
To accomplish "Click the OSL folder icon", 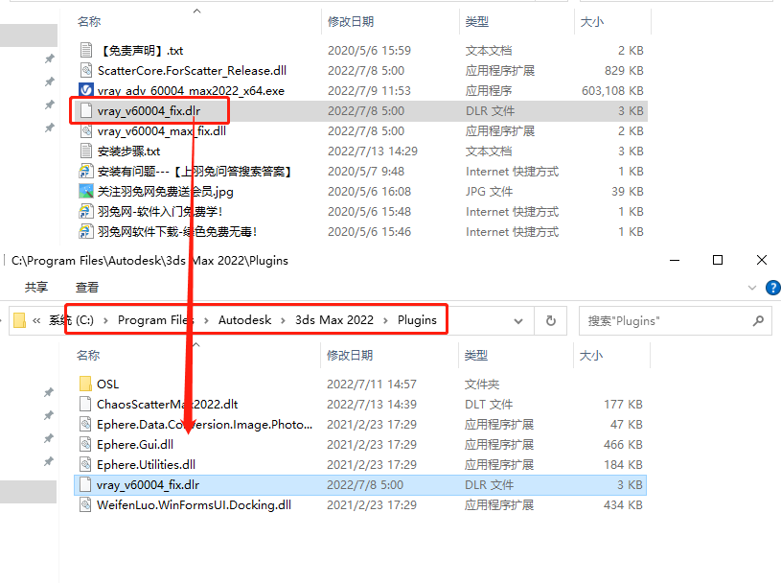I will point(86,384).
